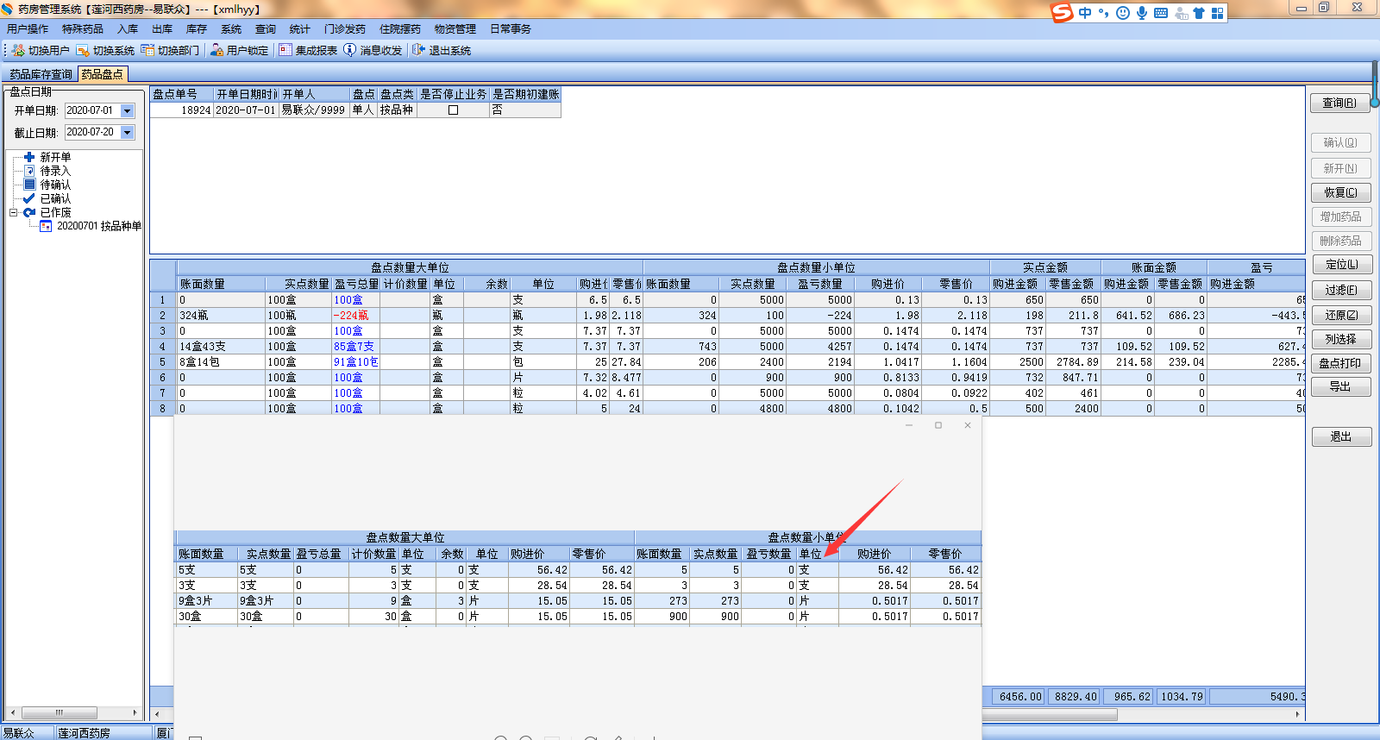
Task: Collapse the 已作废 tree node
Action: click(x=13, y=212)
